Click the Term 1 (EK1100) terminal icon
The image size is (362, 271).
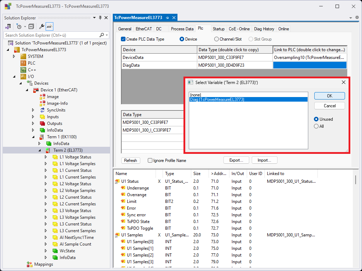point(42,137)
